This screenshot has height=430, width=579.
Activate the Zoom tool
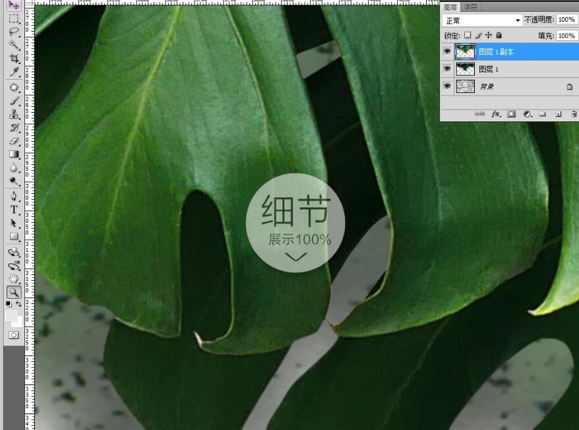coord(13,292)
